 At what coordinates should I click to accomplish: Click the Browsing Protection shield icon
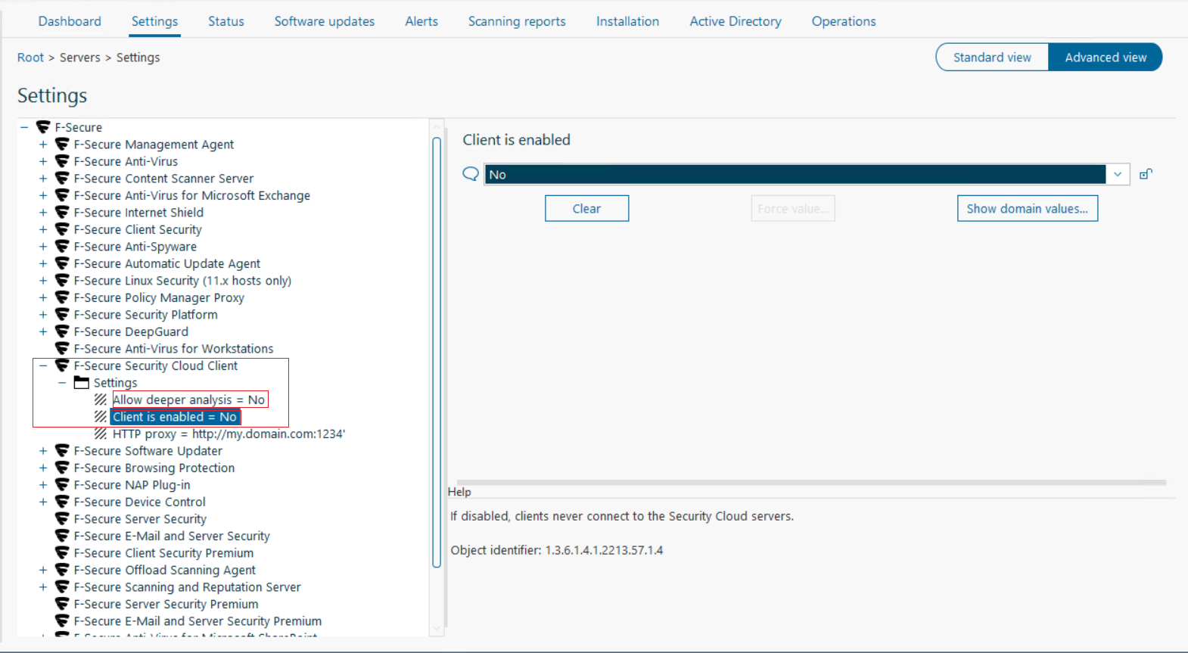point(62,468)
